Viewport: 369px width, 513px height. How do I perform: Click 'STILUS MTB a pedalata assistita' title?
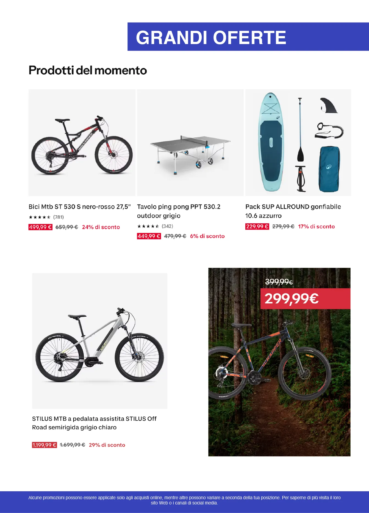pyautogui.click(x=94, y=423)
